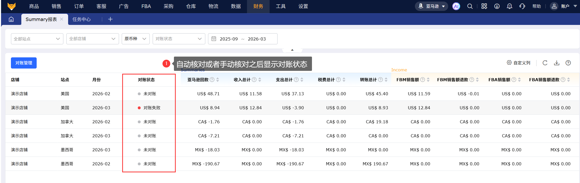Open the 亚马逊 platform switcher

[431, 6]
